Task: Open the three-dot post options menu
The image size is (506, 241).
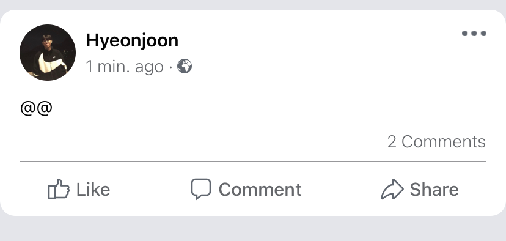Action: [474, 33]
